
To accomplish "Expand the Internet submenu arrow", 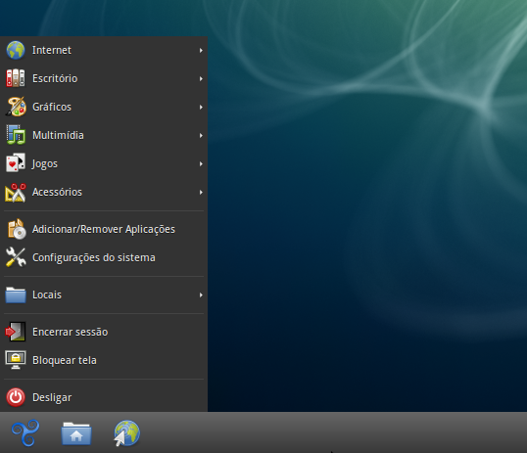I will tap(201, 50).
